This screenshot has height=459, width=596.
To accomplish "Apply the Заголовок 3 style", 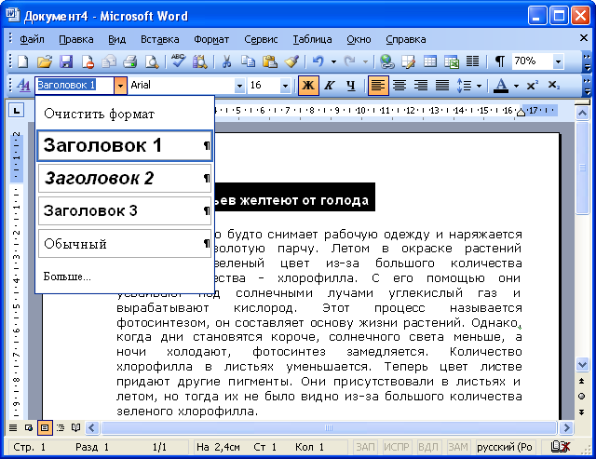I will 125,211.
